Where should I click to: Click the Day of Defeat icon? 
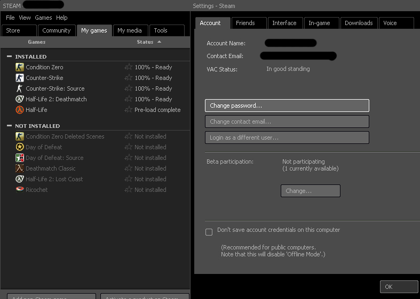20,147
